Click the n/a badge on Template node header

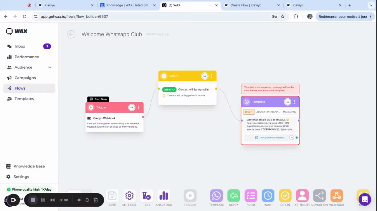point(287,102)
